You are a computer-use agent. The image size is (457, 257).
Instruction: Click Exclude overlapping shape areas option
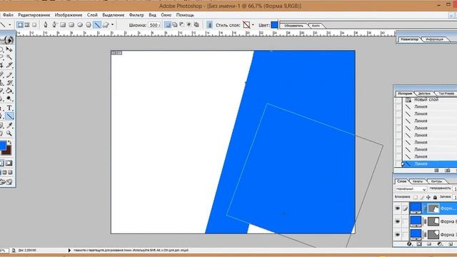pos(196,25)
